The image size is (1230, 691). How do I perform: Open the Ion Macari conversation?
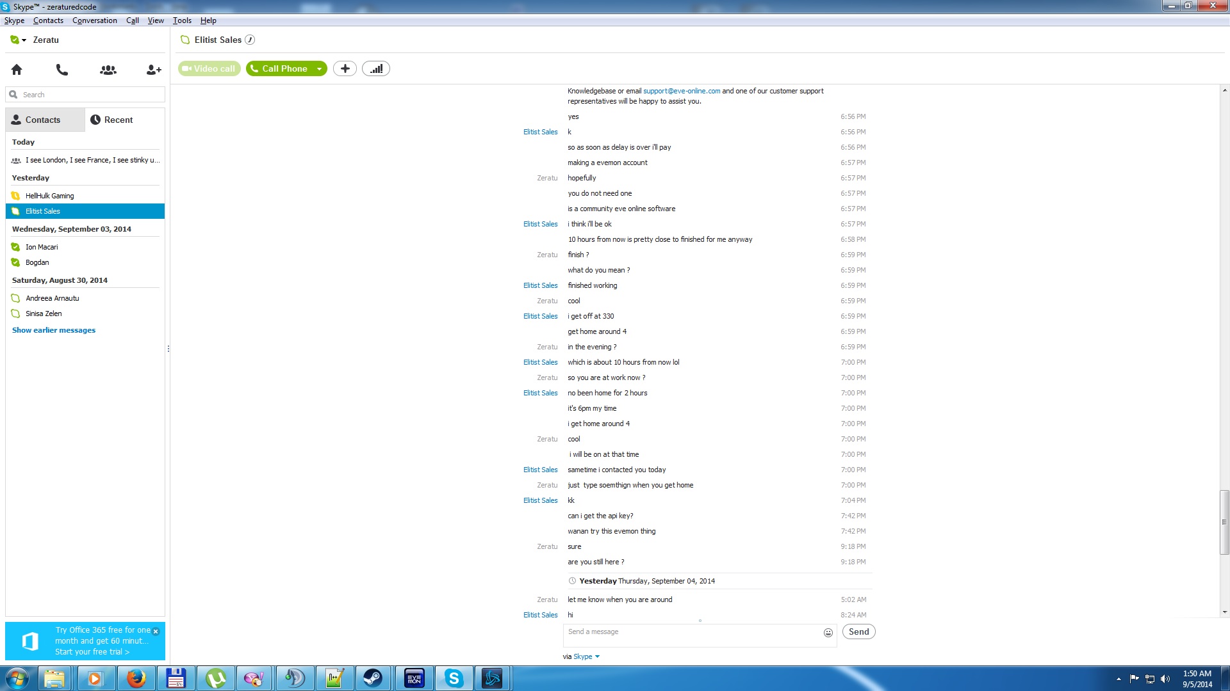(x=85, y=247)
